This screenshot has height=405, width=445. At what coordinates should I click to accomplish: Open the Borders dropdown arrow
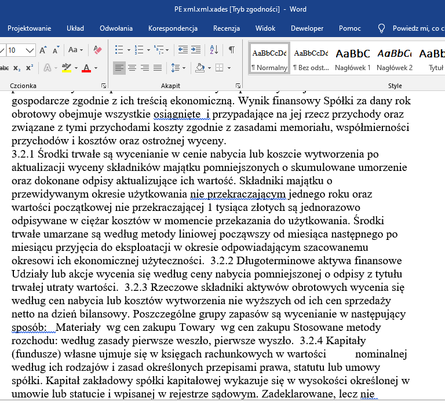tap(229, 68)
